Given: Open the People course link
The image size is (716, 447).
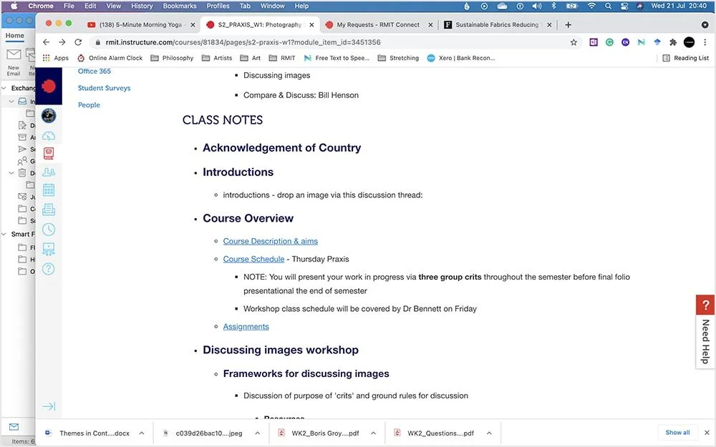Looking at the screenshot, I should tap(89, 105).
